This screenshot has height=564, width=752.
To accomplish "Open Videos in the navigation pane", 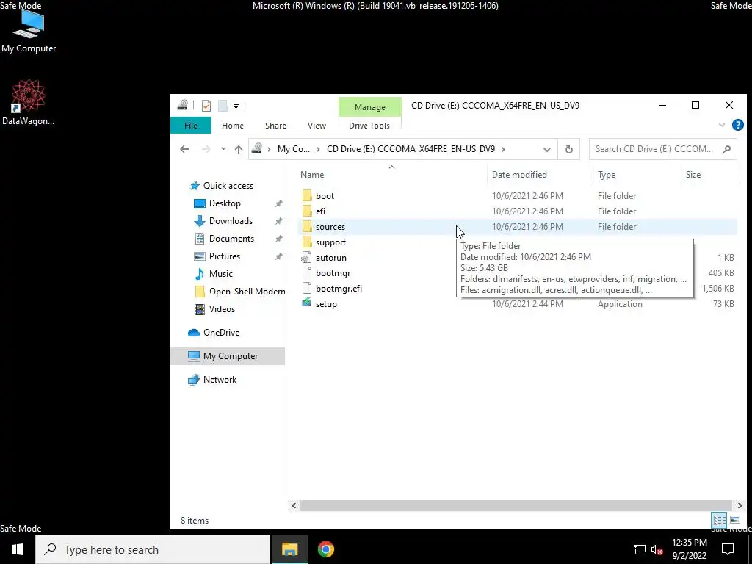I will click(222, 309).
